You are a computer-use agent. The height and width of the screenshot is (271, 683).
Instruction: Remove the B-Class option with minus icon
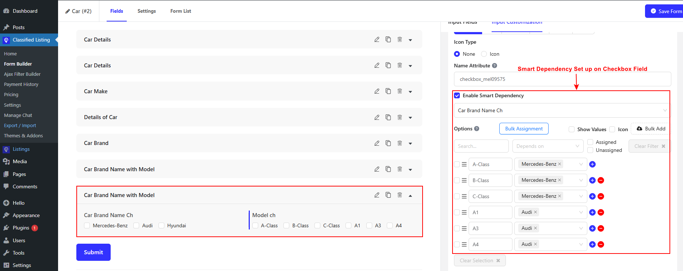[x=601, y=180]
